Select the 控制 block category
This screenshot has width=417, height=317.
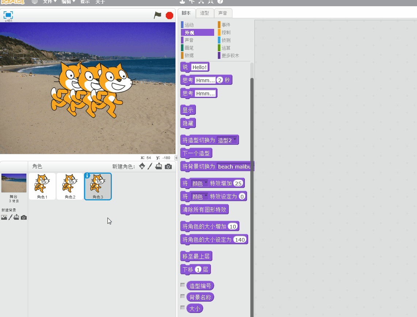coord(226,33)
